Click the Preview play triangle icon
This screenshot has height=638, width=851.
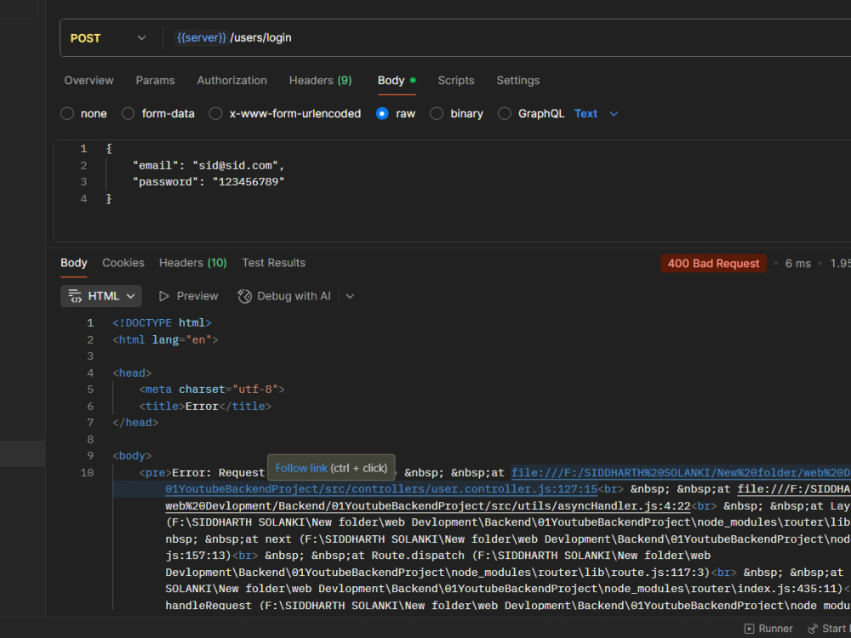(x=163, y=296)
